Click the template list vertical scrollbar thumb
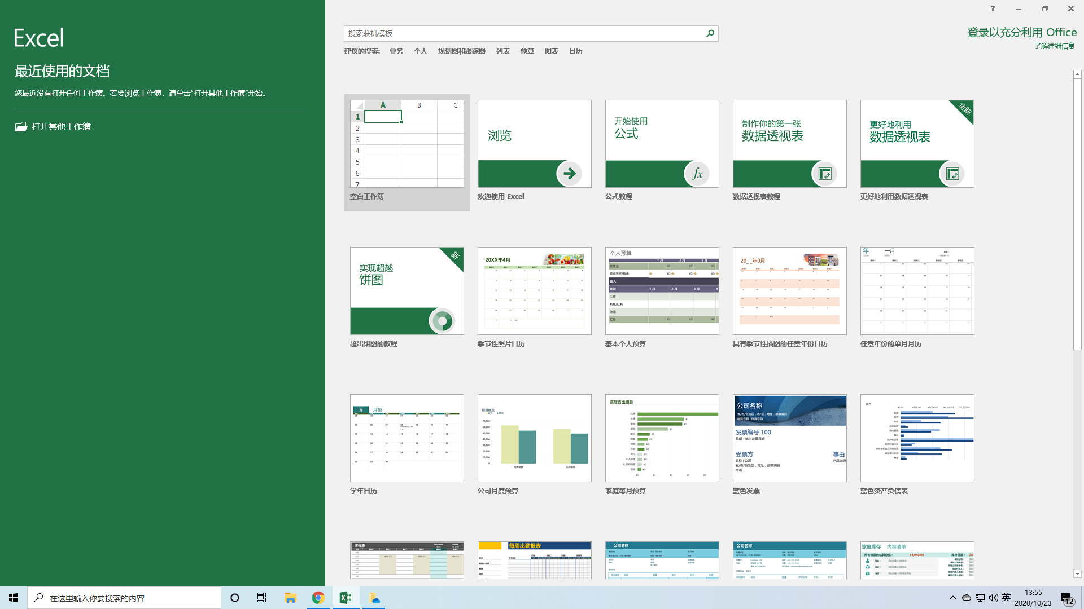The width and height of the screenshot is (1084, 609). (x=1077, y=214)
